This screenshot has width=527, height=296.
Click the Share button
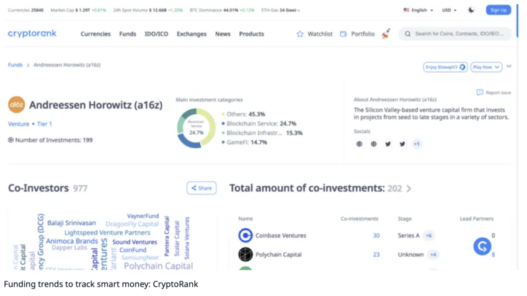201,188
